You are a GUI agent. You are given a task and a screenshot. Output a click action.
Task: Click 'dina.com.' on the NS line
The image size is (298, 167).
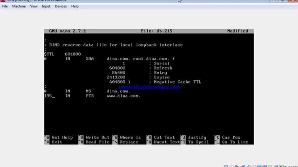click(x=118, y=91)
